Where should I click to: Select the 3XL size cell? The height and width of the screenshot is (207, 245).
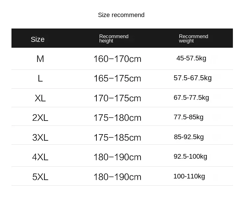click(x=40, y=138)
